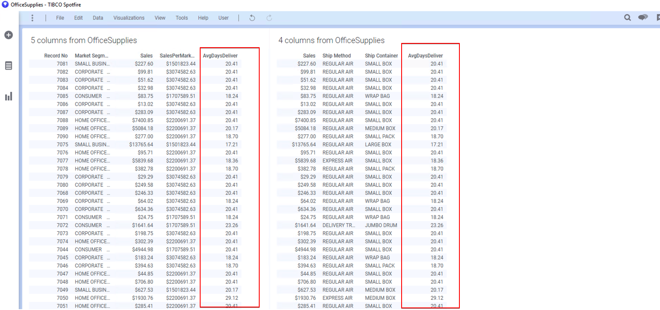The height and width of the screenshot is (310, 660).
Task: Click the Undo arrow icon
Action: coord(252,18)
